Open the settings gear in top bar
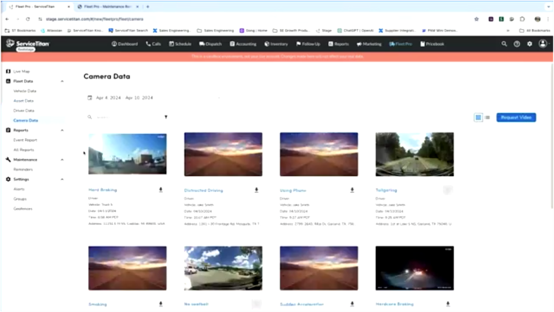This screenshot has width=554, height=312. point(529,44)
